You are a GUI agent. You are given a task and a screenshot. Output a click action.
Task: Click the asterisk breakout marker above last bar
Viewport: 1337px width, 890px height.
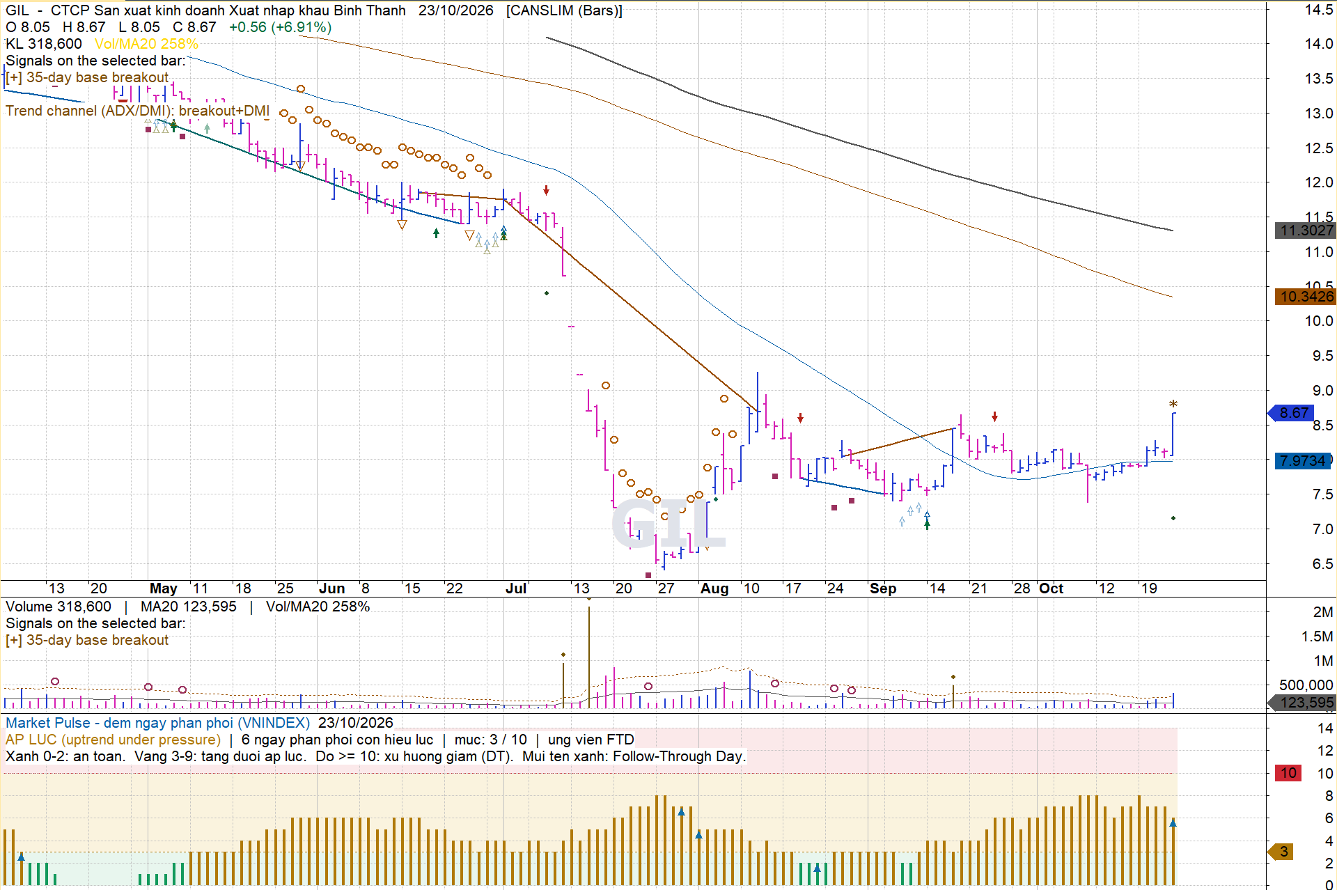point(1173,405)
